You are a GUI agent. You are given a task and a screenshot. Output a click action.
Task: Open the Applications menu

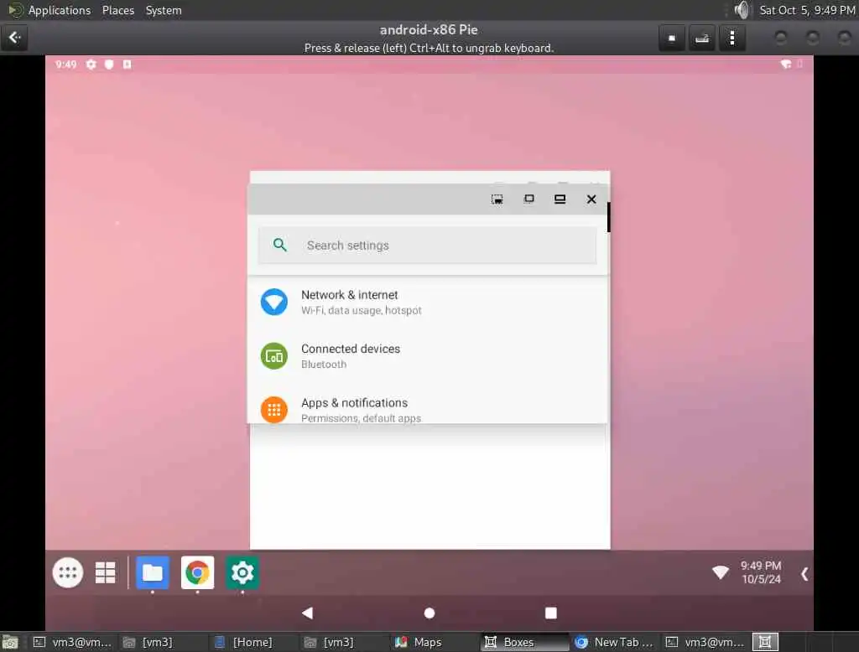click(x=60, y=10)
